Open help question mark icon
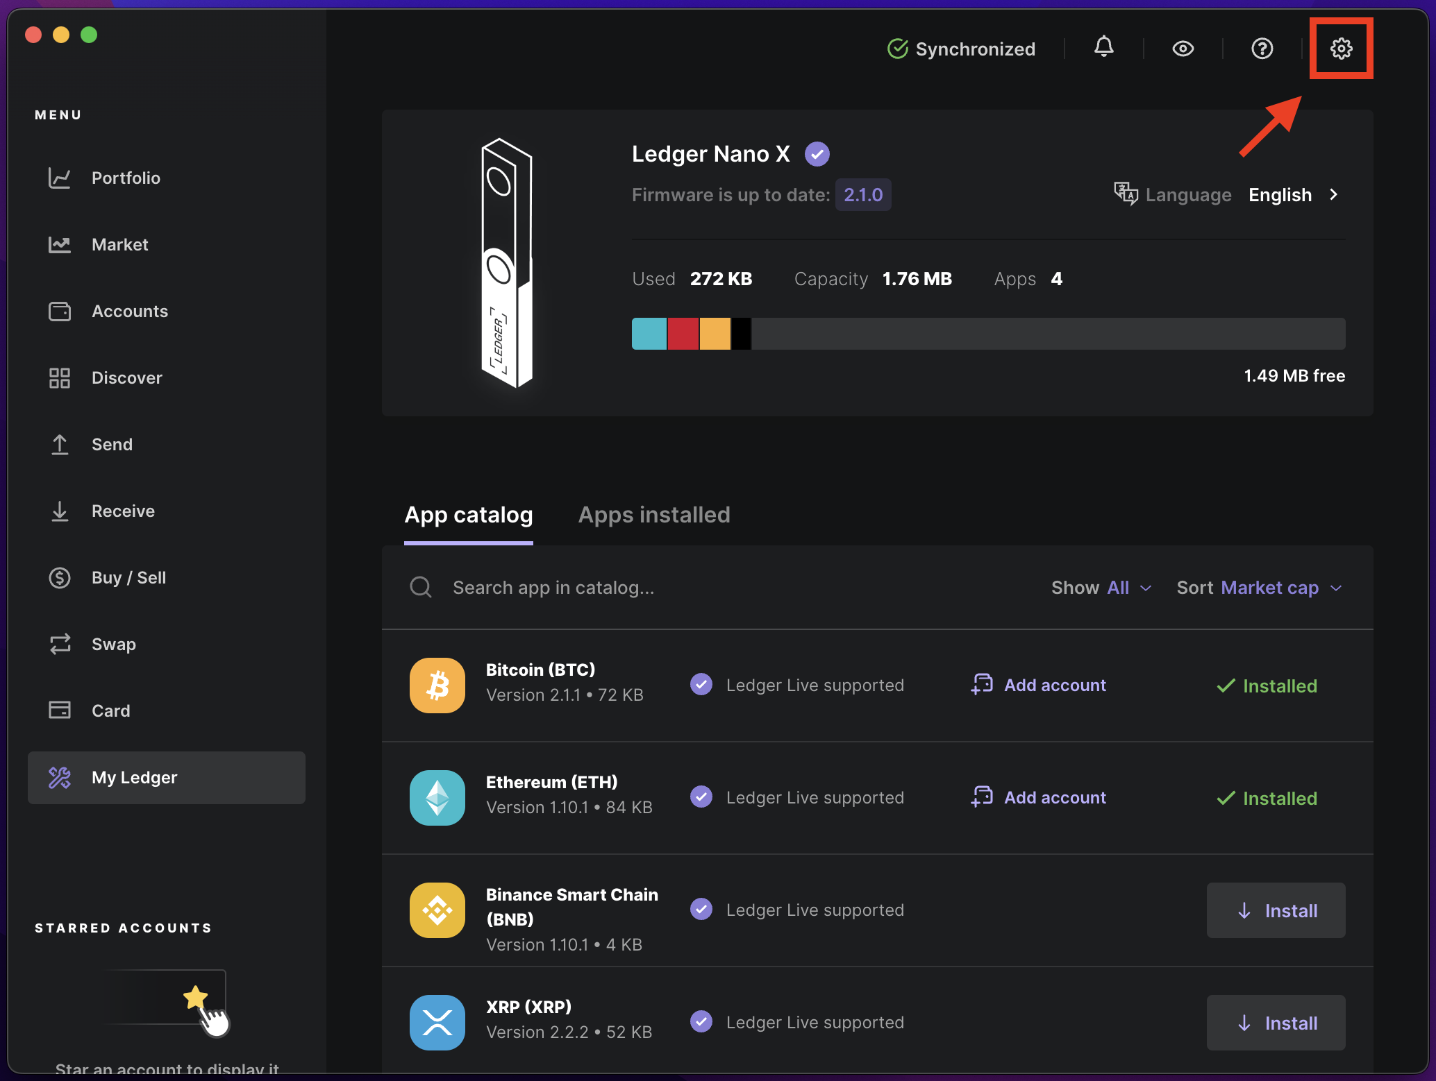The image size is (1436, 1081). pos(1262,49)
